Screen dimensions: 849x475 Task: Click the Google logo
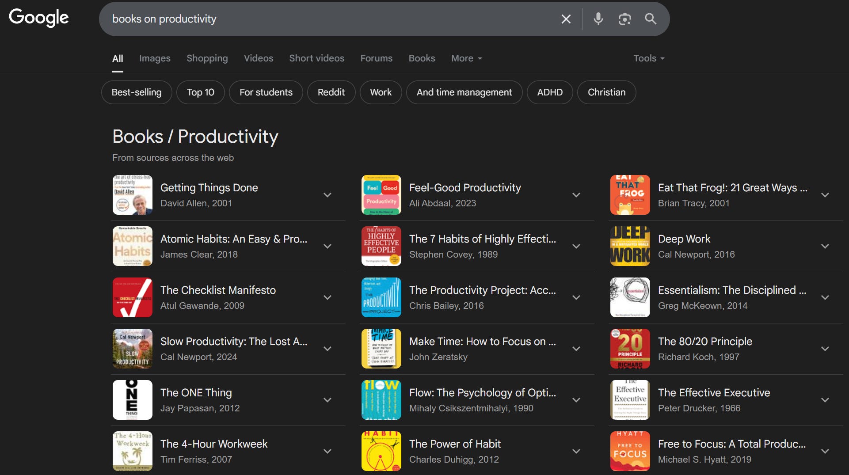coord(39,18)
